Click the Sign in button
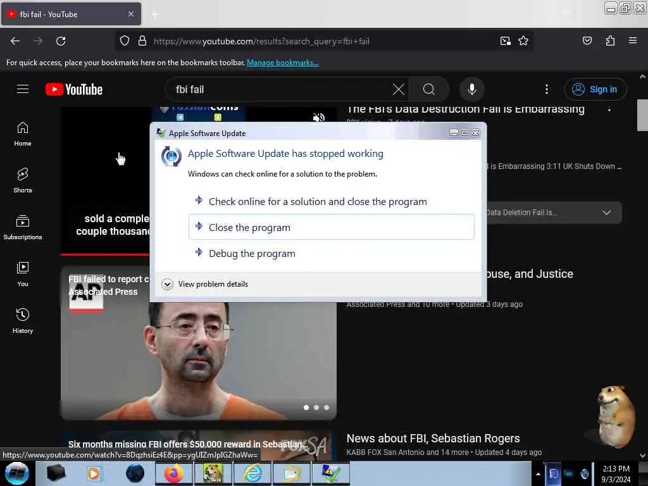 pos(595,89)
